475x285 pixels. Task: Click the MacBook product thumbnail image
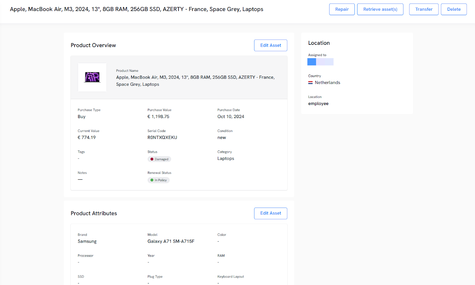click(92, 77)
